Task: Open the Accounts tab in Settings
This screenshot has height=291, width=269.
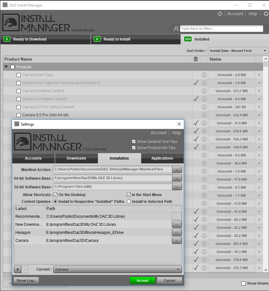Action: coord(33,158)
